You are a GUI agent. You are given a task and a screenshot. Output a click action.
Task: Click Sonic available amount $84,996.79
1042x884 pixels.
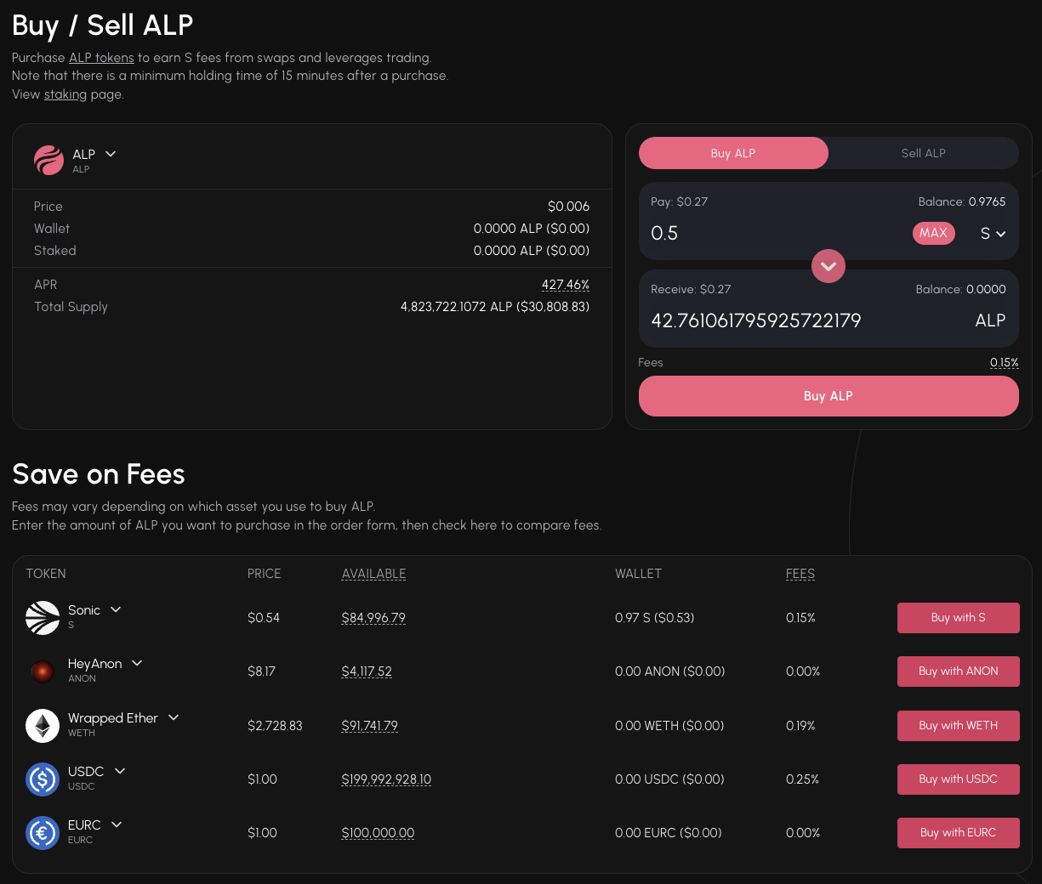[x=373, y=618]
